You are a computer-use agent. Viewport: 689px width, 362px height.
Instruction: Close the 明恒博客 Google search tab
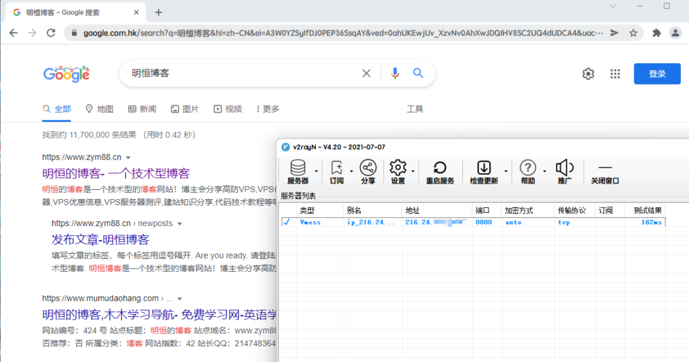pyautogui.click(x=136, y=12)
